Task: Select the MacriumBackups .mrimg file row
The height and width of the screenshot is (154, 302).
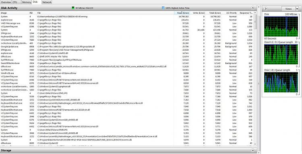Action: click(127, 16)
